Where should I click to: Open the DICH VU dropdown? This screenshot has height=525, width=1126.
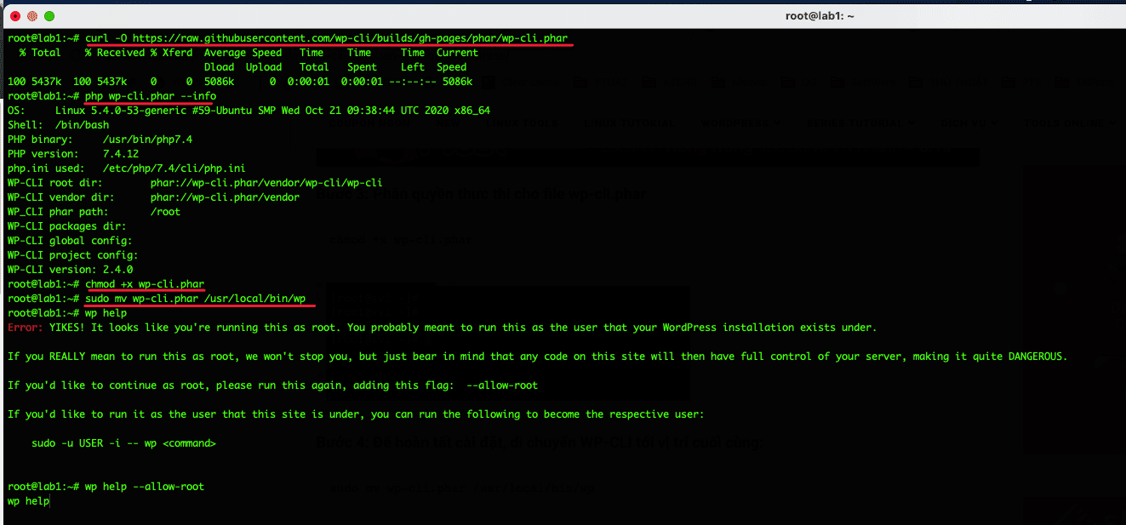[x=971, y=122]
